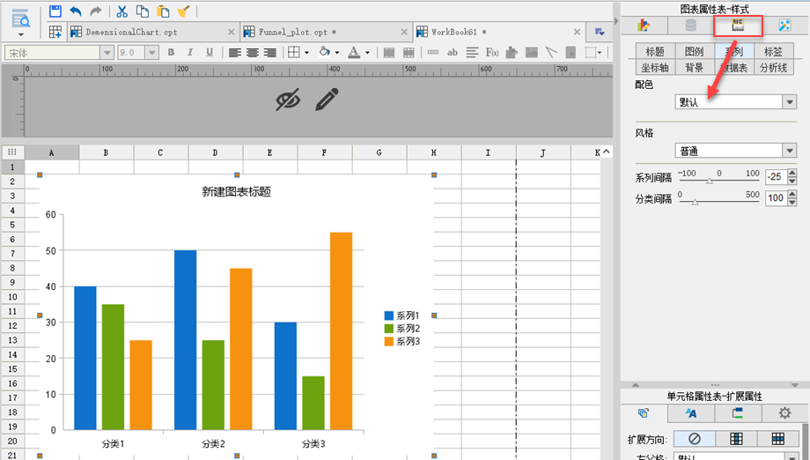Viewport: 810px width, 460px height.
Task: Expand the font color dropdown arrow
Action: 367,52
